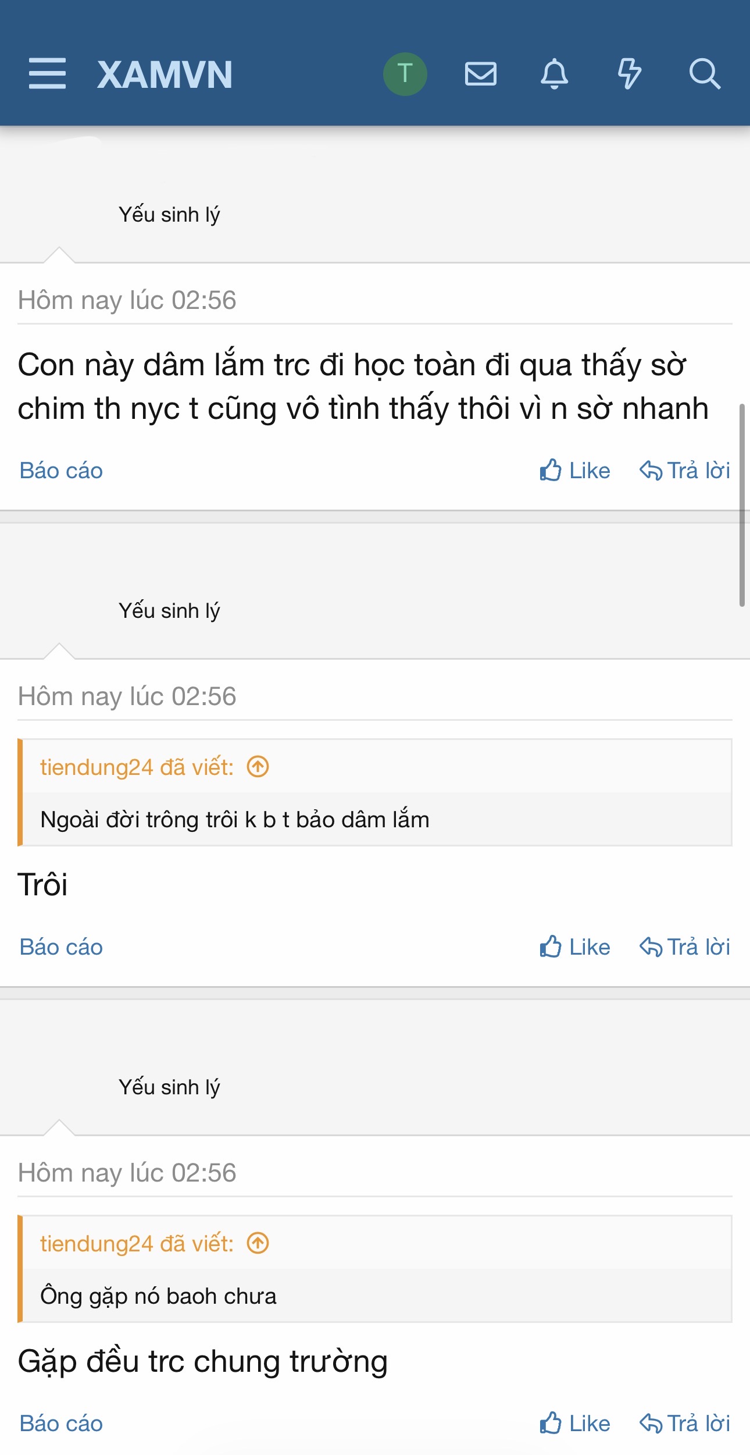
Task: Open the timestamp link of the 'Trôi' post
Action: tap(127, 696)
